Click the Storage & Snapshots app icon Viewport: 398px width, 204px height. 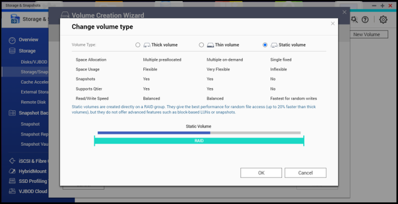click(x=15, y=19)
